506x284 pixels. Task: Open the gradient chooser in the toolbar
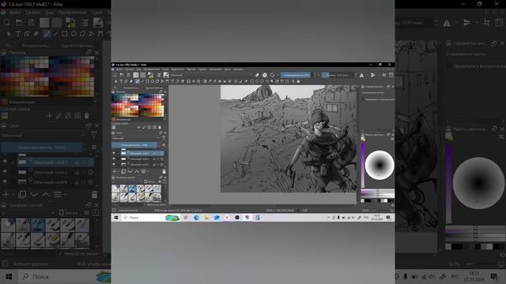(x=136, y=75)
